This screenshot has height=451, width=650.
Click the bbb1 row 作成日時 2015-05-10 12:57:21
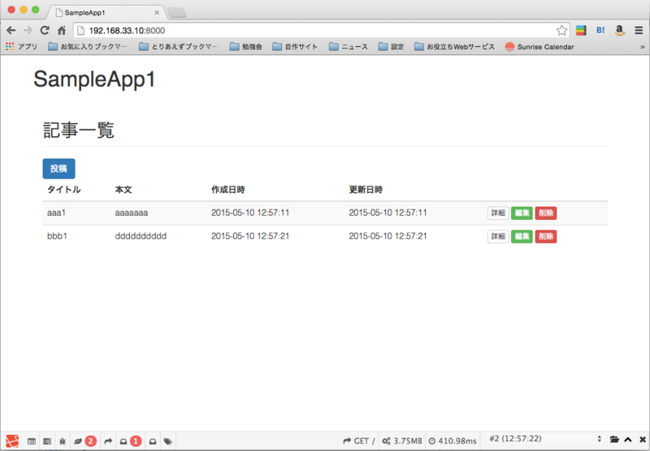[250, 236]
